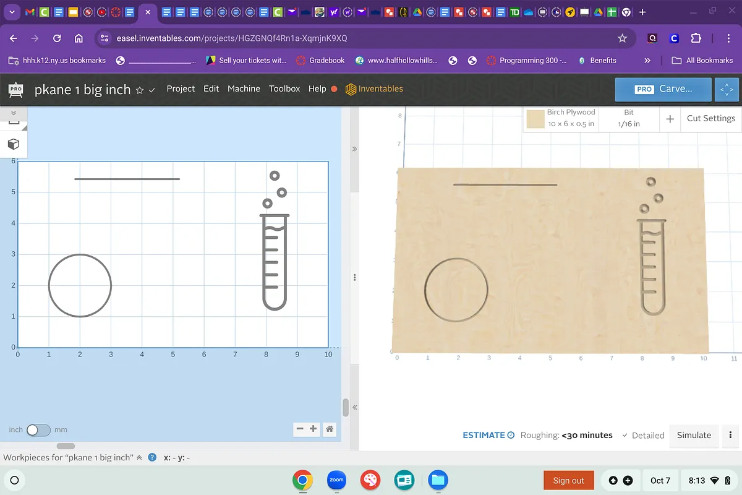
Task: Click the Birch Plywood material swatch
Action: (535, 119)
